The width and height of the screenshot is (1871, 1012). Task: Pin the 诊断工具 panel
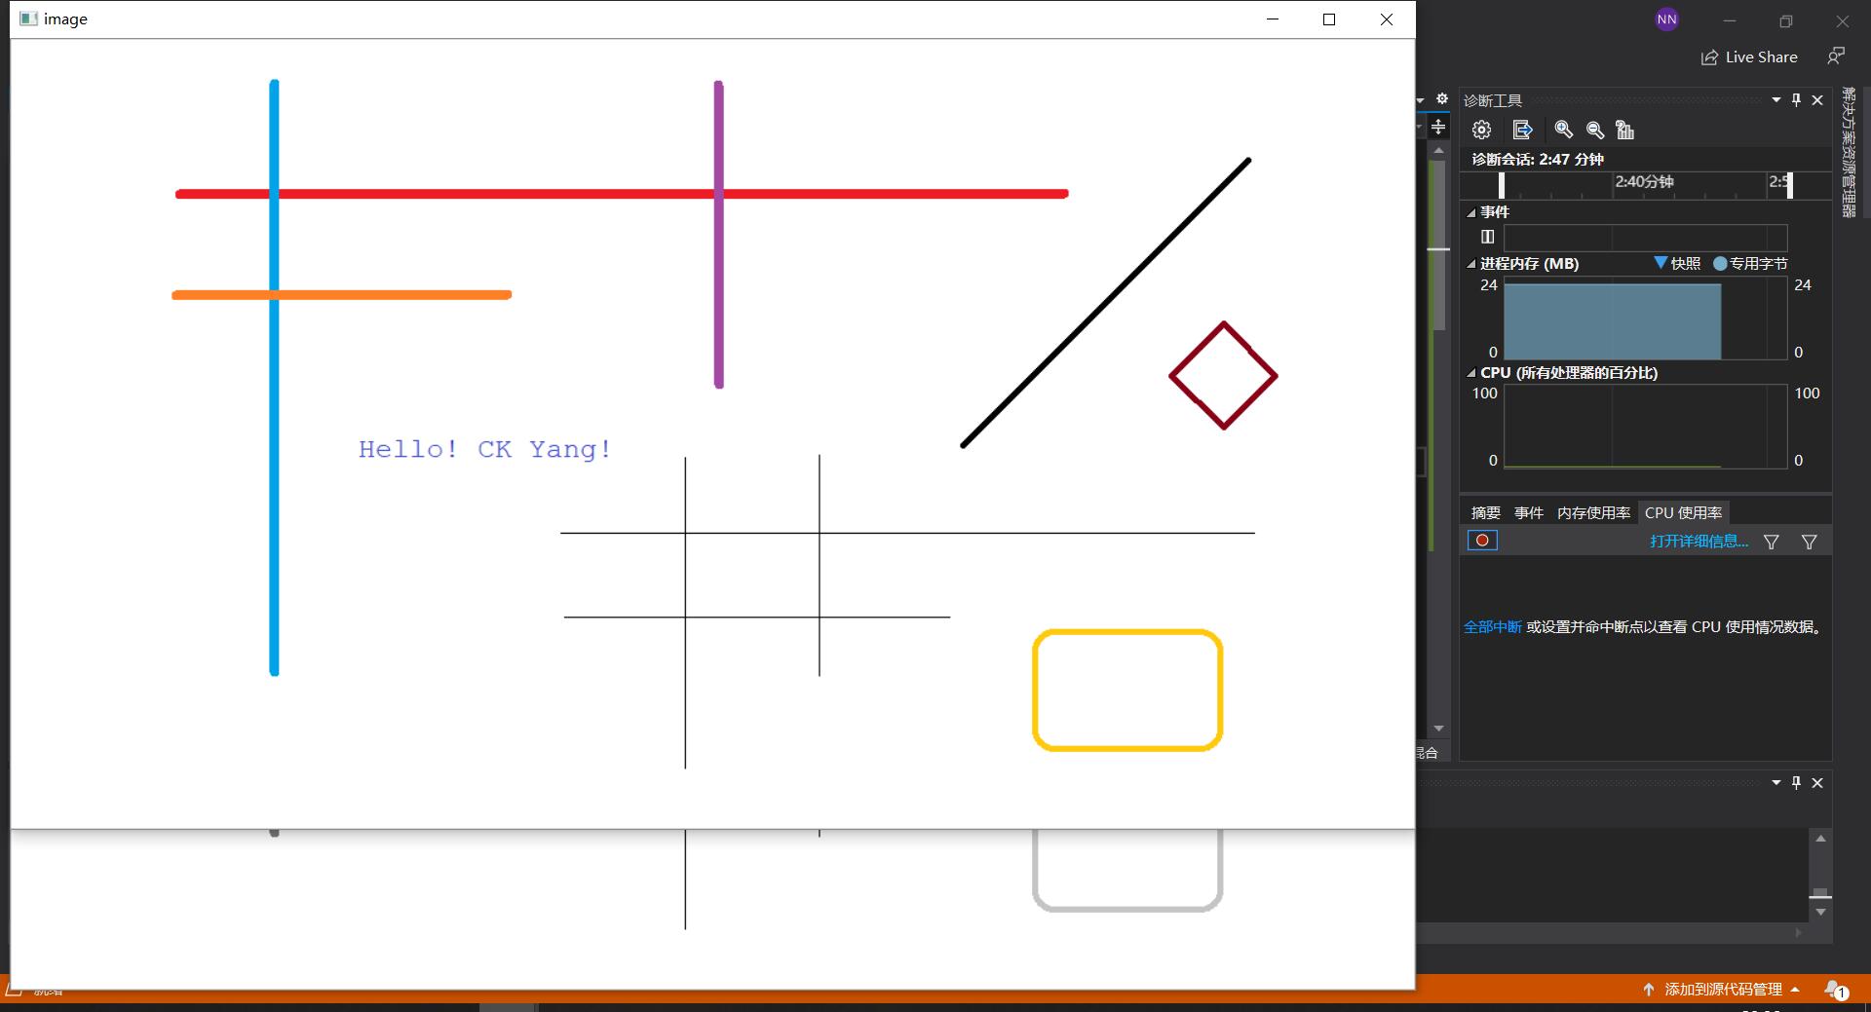1797,100
